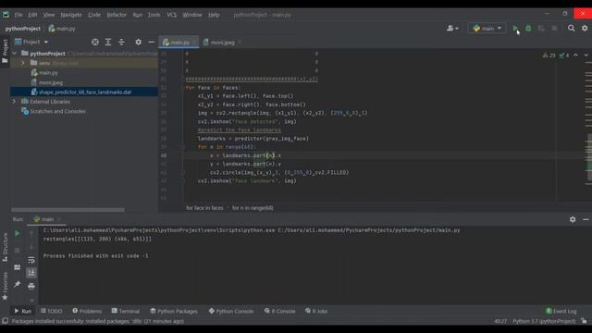The image size is (592, 333).
Task: Stop process in Run panel sidebar
Action: (17, 250)
